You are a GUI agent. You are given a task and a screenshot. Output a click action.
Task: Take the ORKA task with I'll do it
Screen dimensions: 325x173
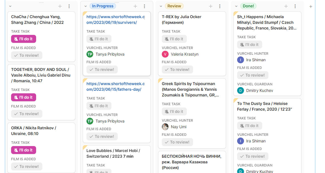tap(24, 150)
